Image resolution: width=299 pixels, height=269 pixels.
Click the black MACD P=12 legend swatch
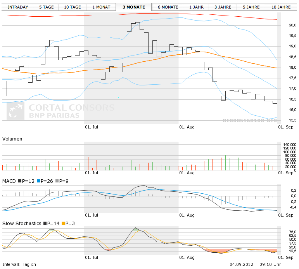(19, 181)
